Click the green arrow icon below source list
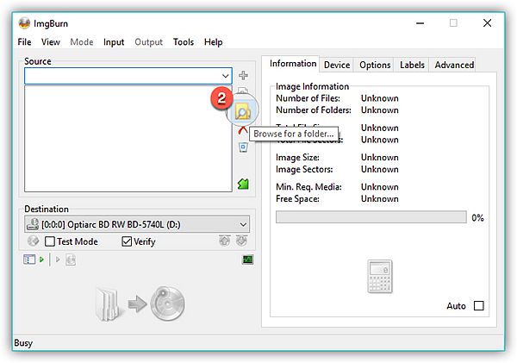The height and width of the screenshot is (363, 517). [243, 184]
